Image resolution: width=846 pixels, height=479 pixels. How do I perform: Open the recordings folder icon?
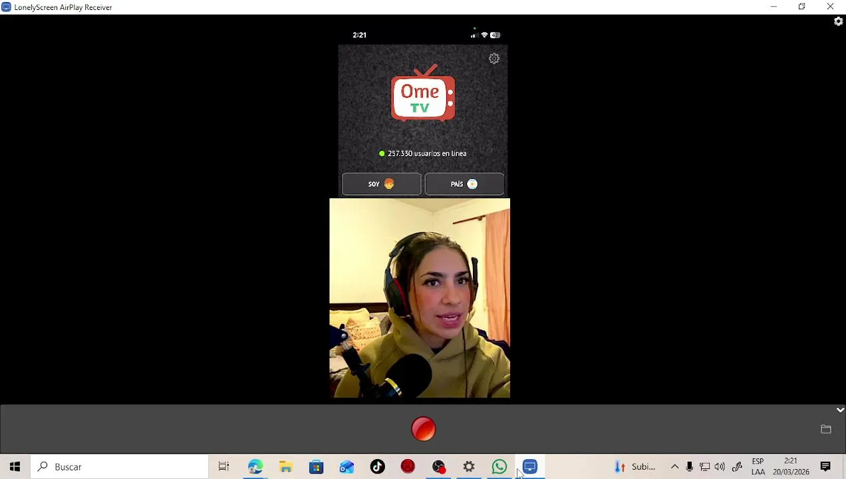point(825,429)
